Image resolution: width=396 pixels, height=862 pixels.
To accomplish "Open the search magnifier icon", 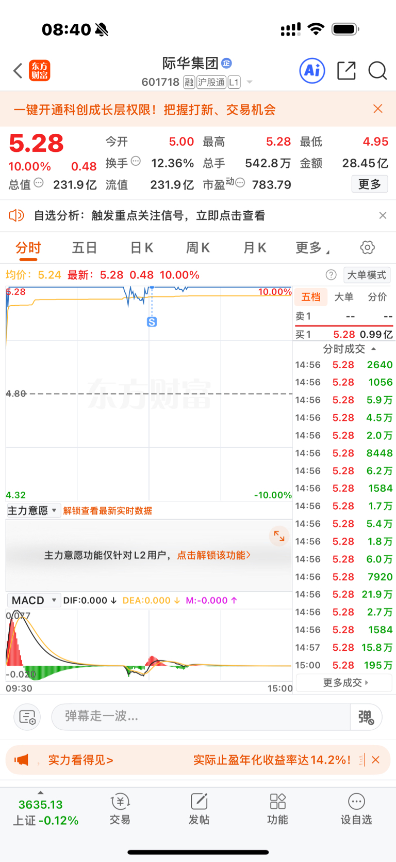I will click(377, 70).
